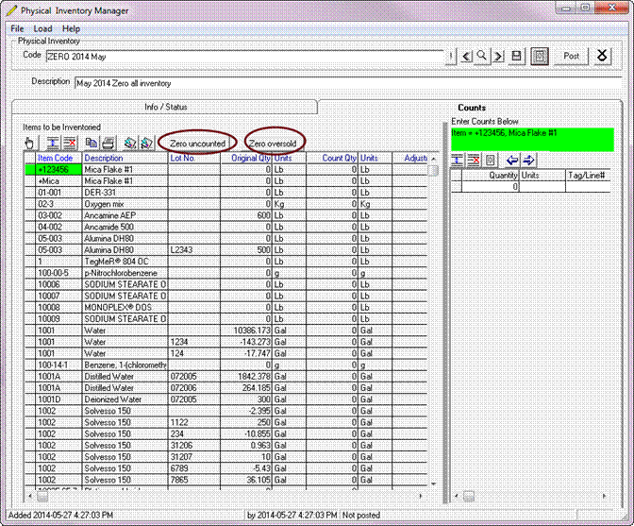Move to next item with blue right arrow
This screenshot has height=526, width=634.
pyautogui.click(x=528, y=161)
